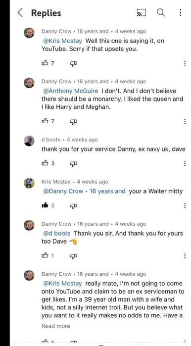The height and width of the screenshot is (346, 191).
Task: Open search with magnifier icon
Action: tap(161, 12)
